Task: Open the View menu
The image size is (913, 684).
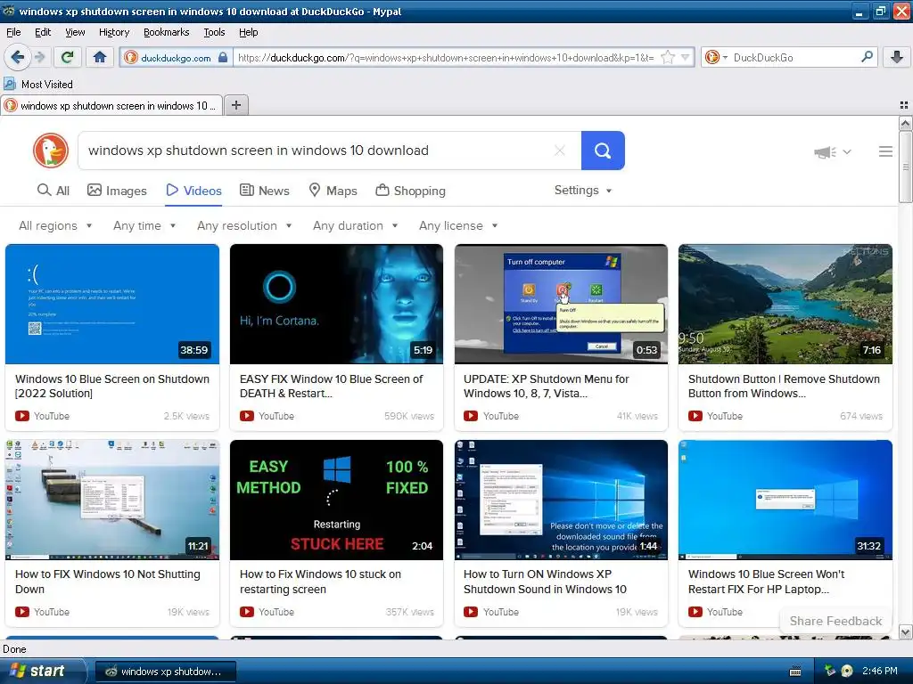Action: (75, 33)
